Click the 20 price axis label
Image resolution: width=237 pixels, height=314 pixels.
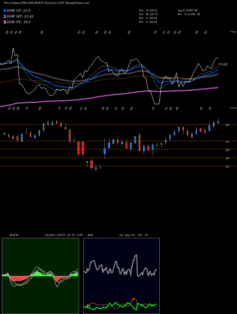pyautogui.click(x=227, y=150)
